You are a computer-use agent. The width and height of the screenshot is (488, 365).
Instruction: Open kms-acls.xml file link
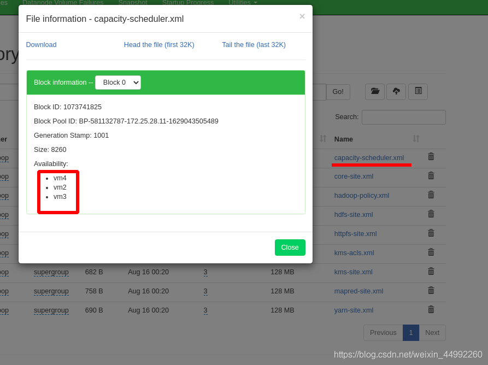click(354, 253)
